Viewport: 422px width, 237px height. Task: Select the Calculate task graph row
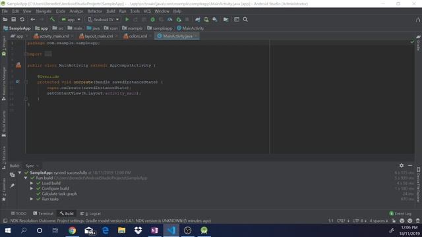point(57,194)
